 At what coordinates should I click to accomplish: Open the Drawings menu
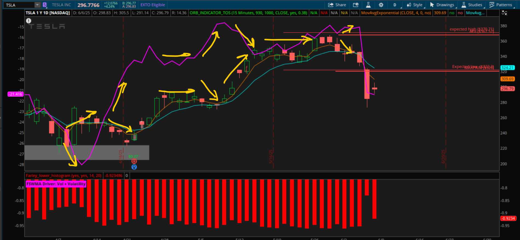442,5
